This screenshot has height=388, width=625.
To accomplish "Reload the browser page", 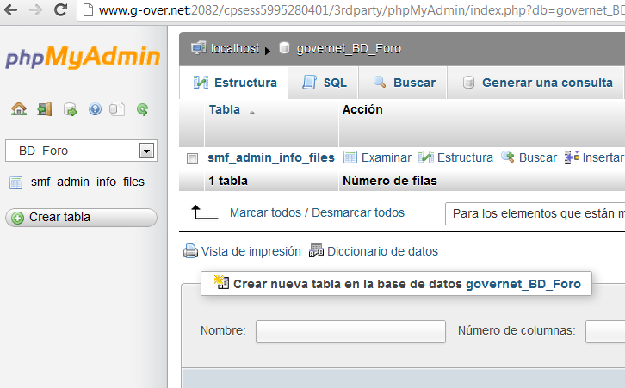I will point(60,9).
